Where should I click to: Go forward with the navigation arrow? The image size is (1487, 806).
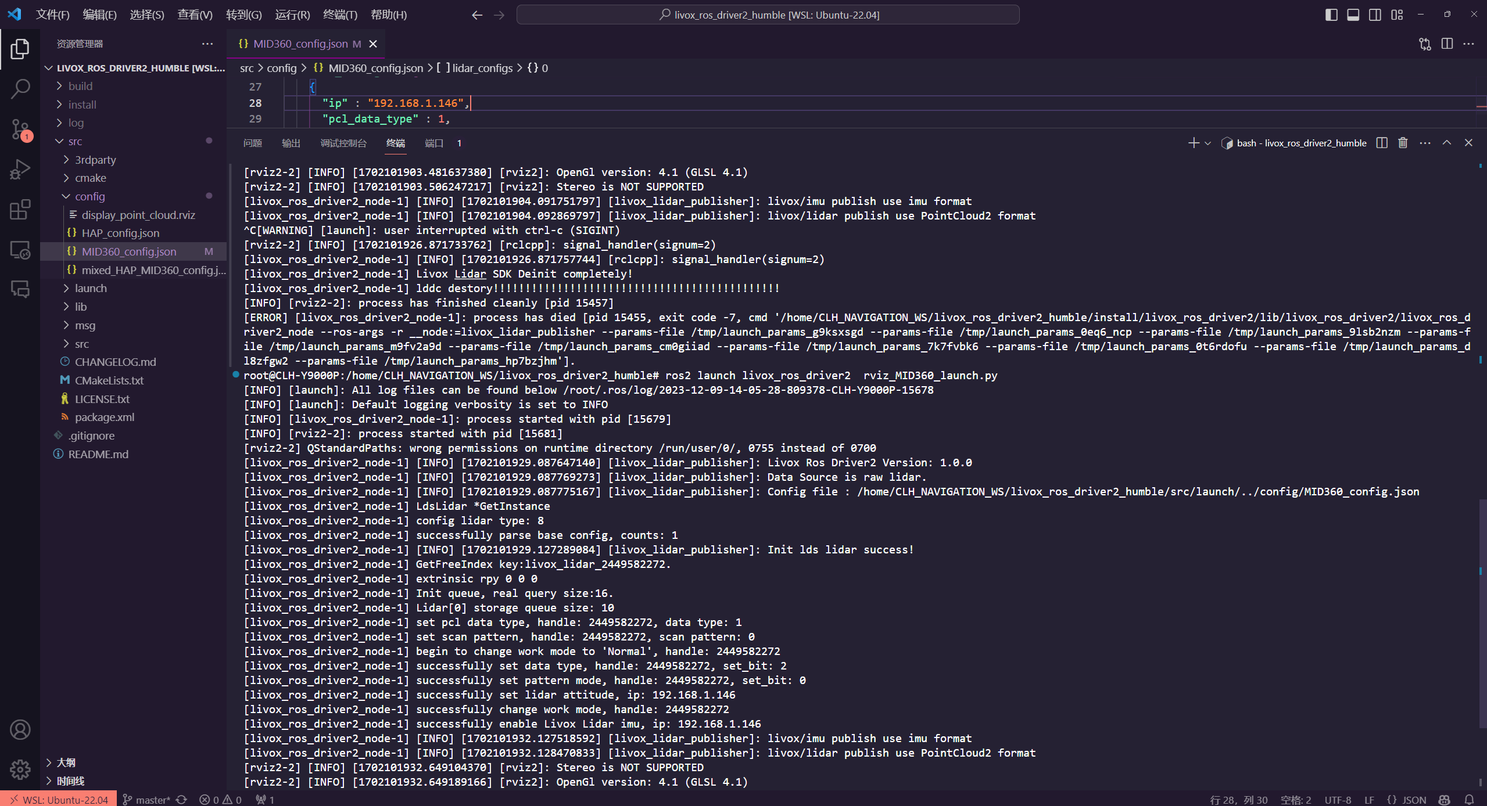coord(499,15)
